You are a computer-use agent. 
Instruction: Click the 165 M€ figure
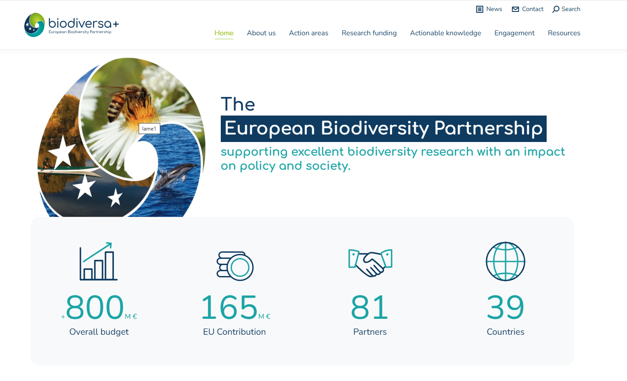tap(235, 307)
